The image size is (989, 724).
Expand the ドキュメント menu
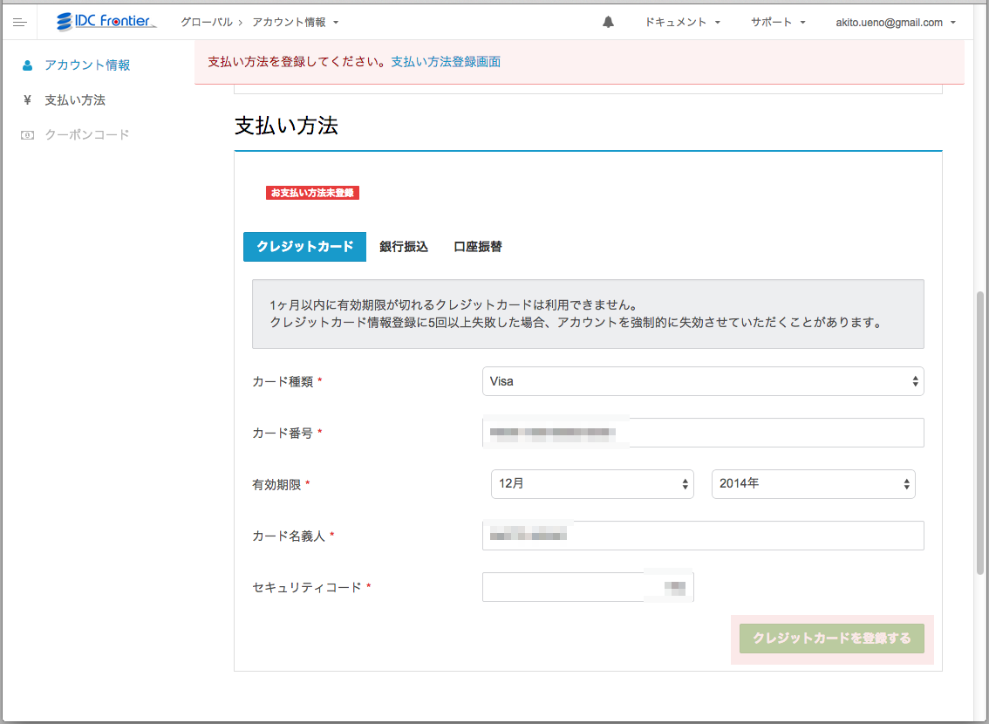(681, 21)
